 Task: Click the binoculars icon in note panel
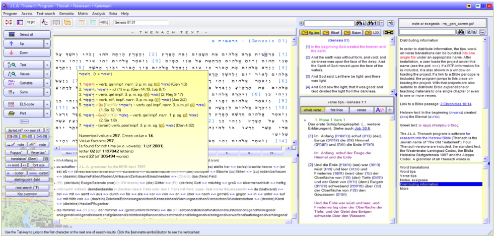(461, 32)
